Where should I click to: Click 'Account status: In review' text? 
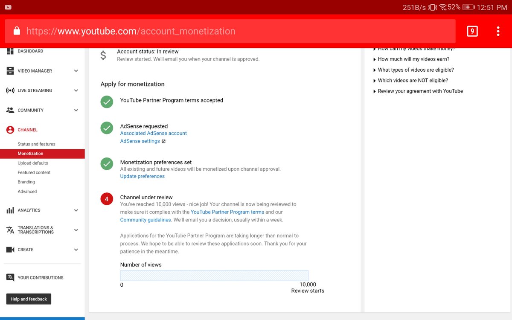pos(148,52)
